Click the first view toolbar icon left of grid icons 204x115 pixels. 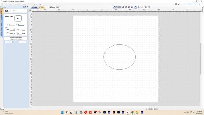114,7
